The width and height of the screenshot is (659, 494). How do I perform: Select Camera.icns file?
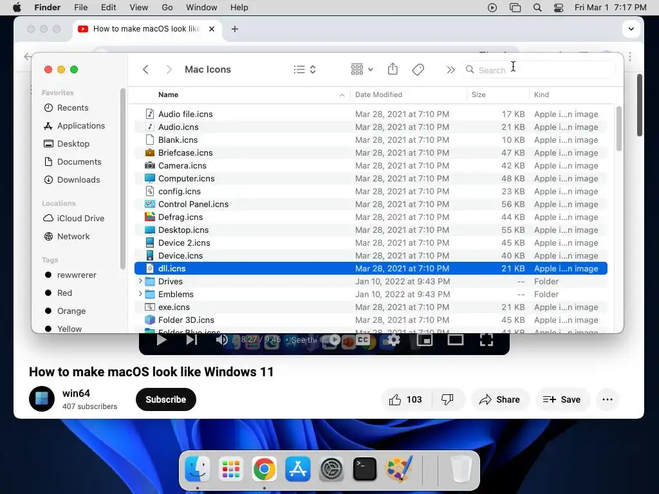click(x=371, y=165)
